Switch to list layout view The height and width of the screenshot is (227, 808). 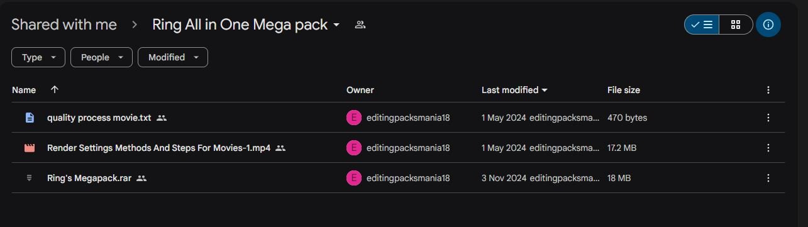point(702,25)
